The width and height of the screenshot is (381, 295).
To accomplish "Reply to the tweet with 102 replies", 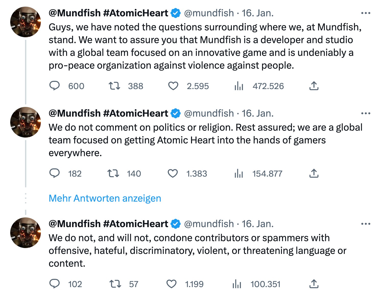I will click(x=54, y=284).
